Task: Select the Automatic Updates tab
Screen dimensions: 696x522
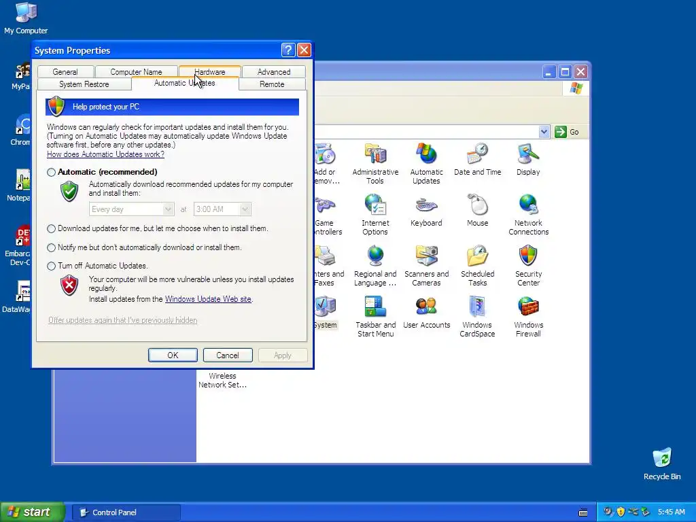Action: [x=185, y=84]
